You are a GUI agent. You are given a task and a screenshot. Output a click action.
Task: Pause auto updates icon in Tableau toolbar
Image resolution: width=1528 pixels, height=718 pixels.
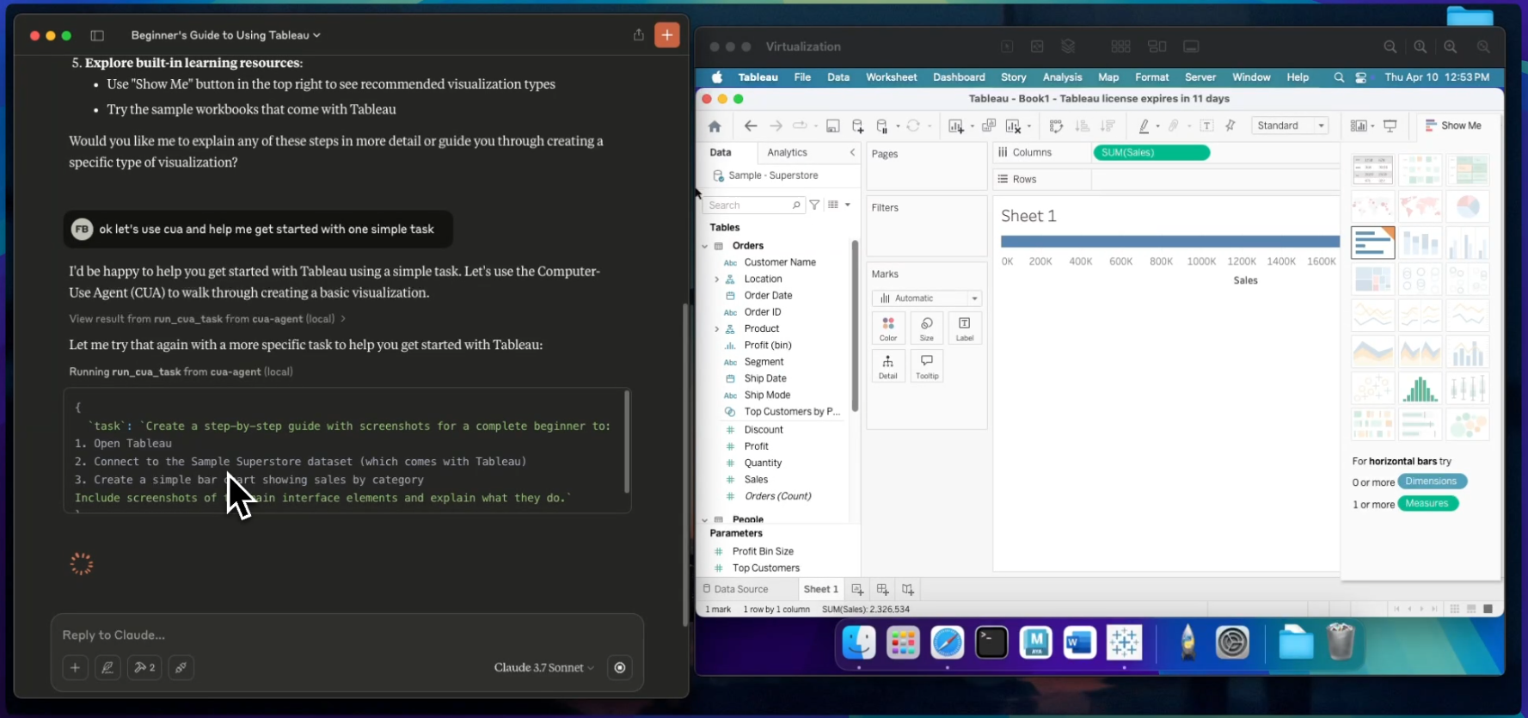pos(882,126)
